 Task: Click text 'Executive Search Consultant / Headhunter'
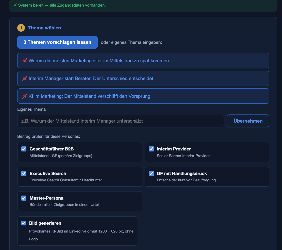[66, 180]
